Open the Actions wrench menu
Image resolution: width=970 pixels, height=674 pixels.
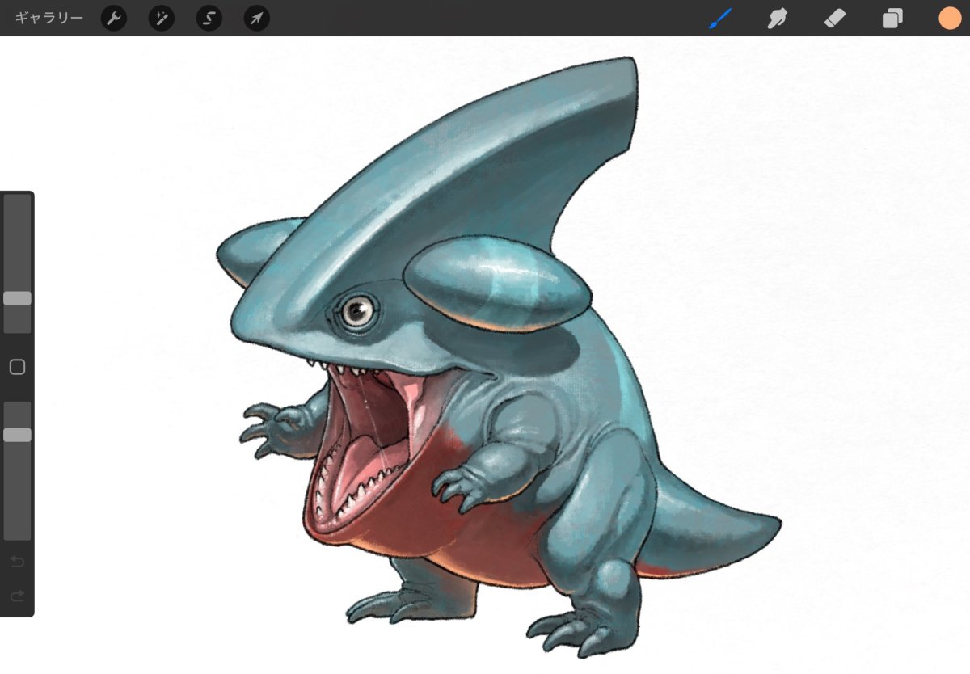[114, 18]
